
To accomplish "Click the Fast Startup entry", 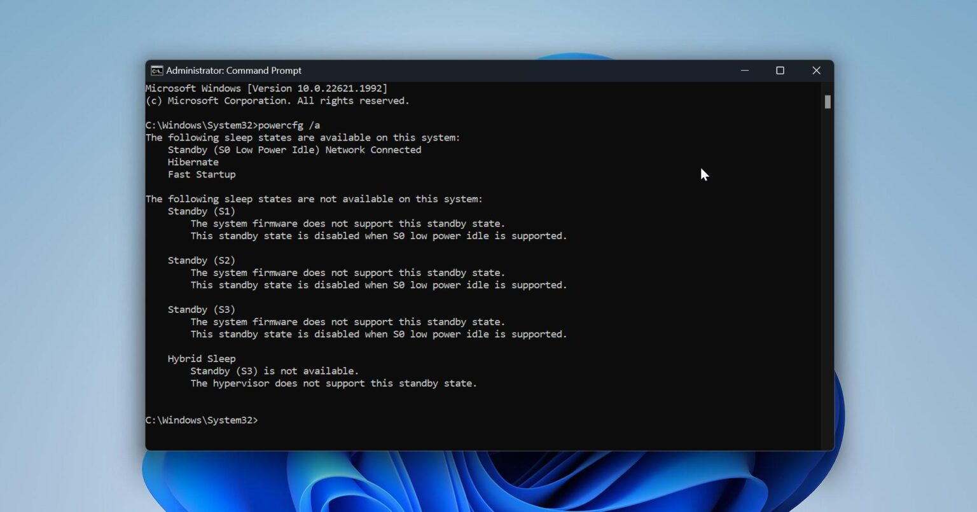I will click(x=201, y=174).
